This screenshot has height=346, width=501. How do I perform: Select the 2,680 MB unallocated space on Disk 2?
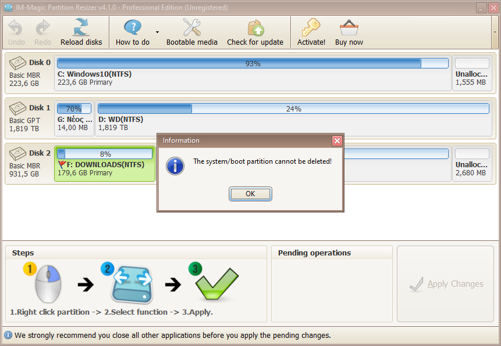pos(472,164)
